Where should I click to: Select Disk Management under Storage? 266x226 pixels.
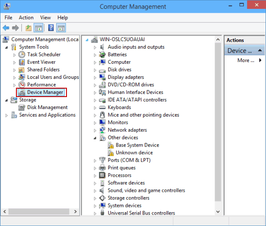(47, 107)
